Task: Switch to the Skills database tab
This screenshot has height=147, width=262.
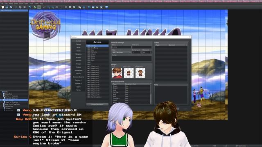Action: pyautogui.click(x=78, y=47)
